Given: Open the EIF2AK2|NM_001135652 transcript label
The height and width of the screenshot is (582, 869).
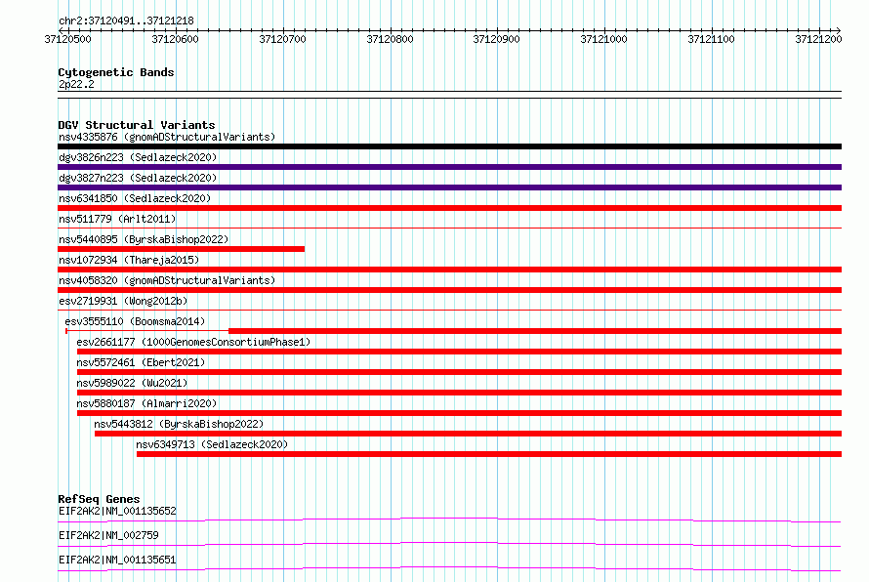Looking at the screenshot, I should click(x=117, y=511).
